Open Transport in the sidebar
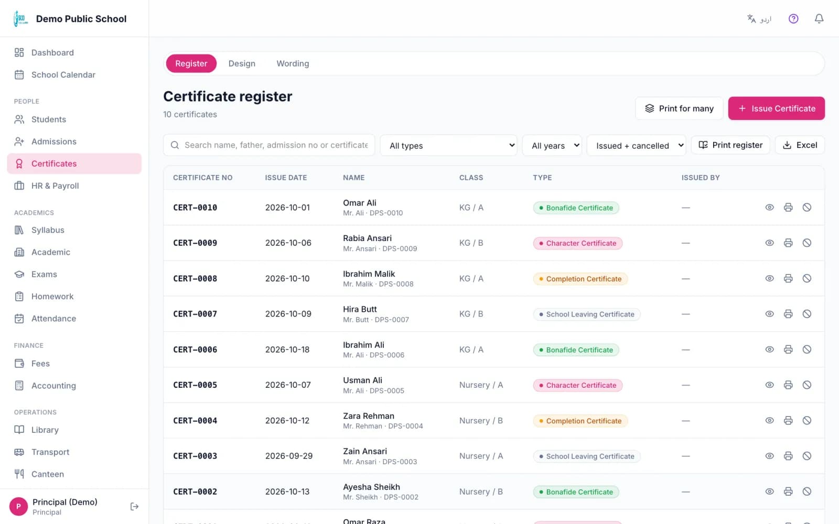The image size is (839, 524). [74, 452]
